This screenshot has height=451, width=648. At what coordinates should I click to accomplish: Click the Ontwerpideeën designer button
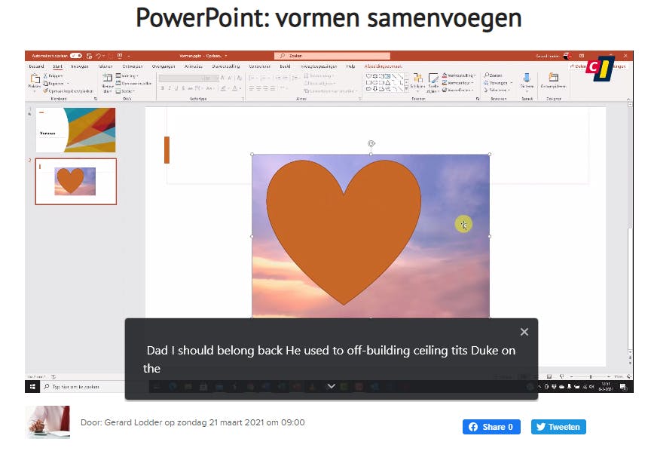point(553,80)
